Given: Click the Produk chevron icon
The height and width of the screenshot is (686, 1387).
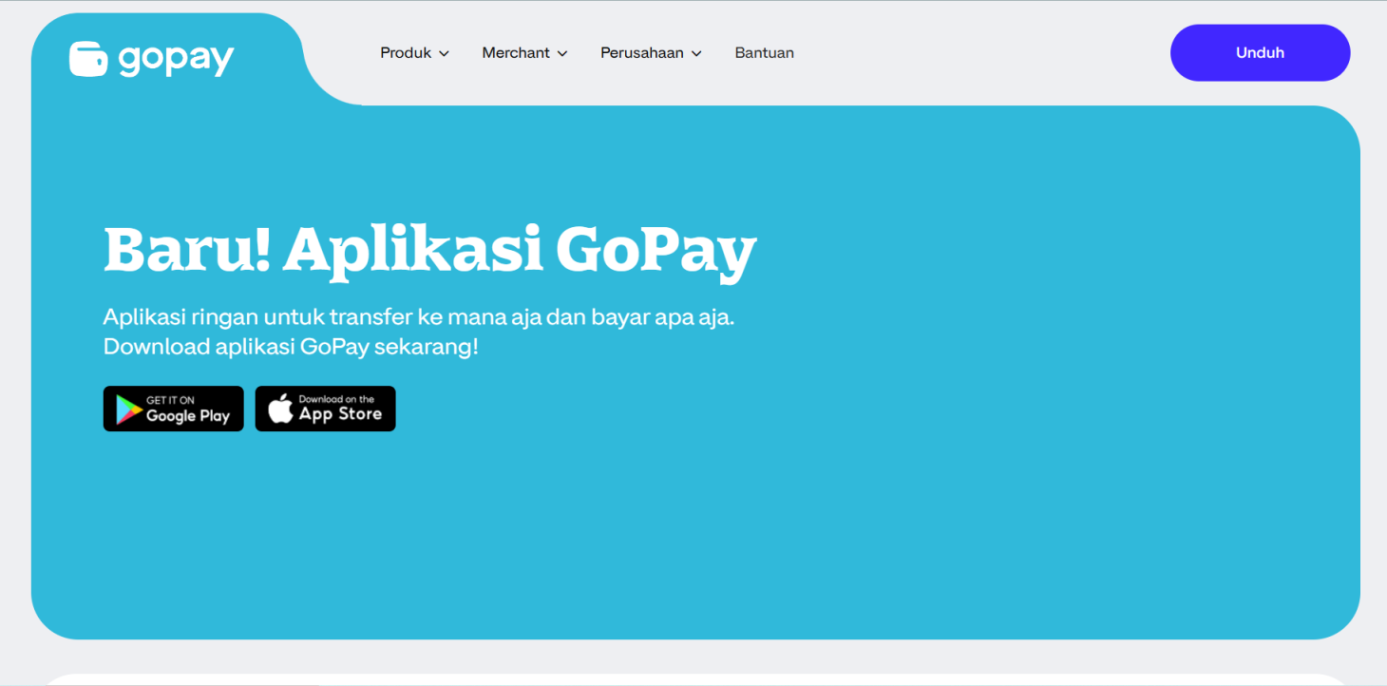Looking at the screenshot, I should [444, 53].
